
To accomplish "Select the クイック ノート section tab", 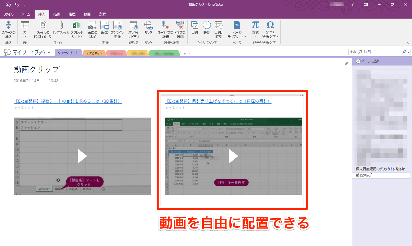I will coord(68,53).
